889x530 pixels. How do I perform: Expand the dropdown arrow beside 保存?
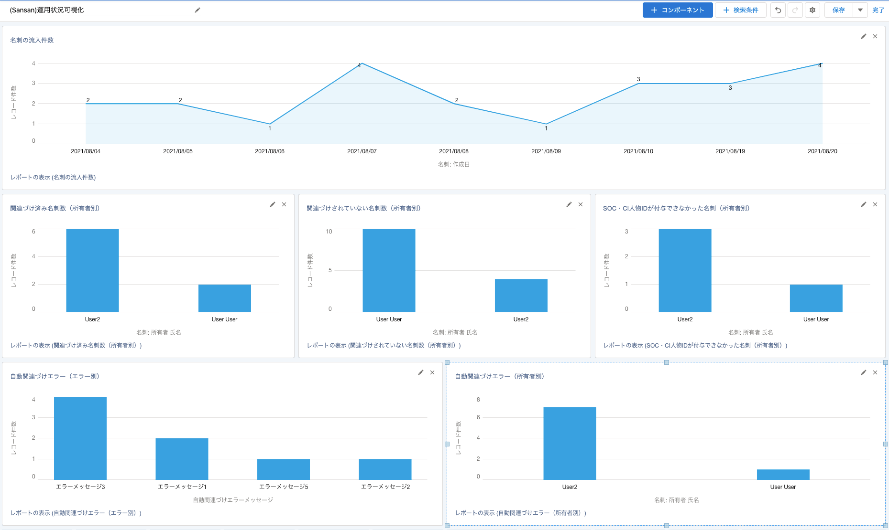(x=860, y=10)
